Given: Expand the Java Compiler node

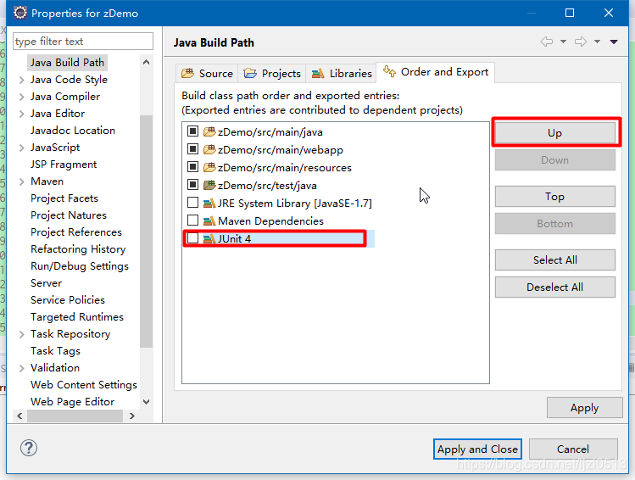Looking at the screenshot, I should pos(22,98).
